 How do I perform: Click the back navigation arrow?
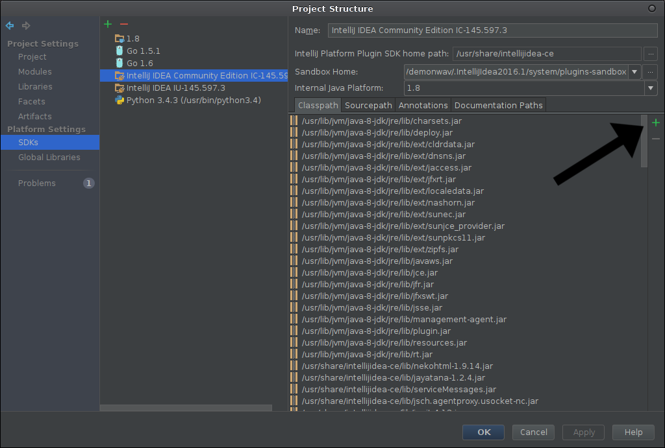tap(10, 26)
